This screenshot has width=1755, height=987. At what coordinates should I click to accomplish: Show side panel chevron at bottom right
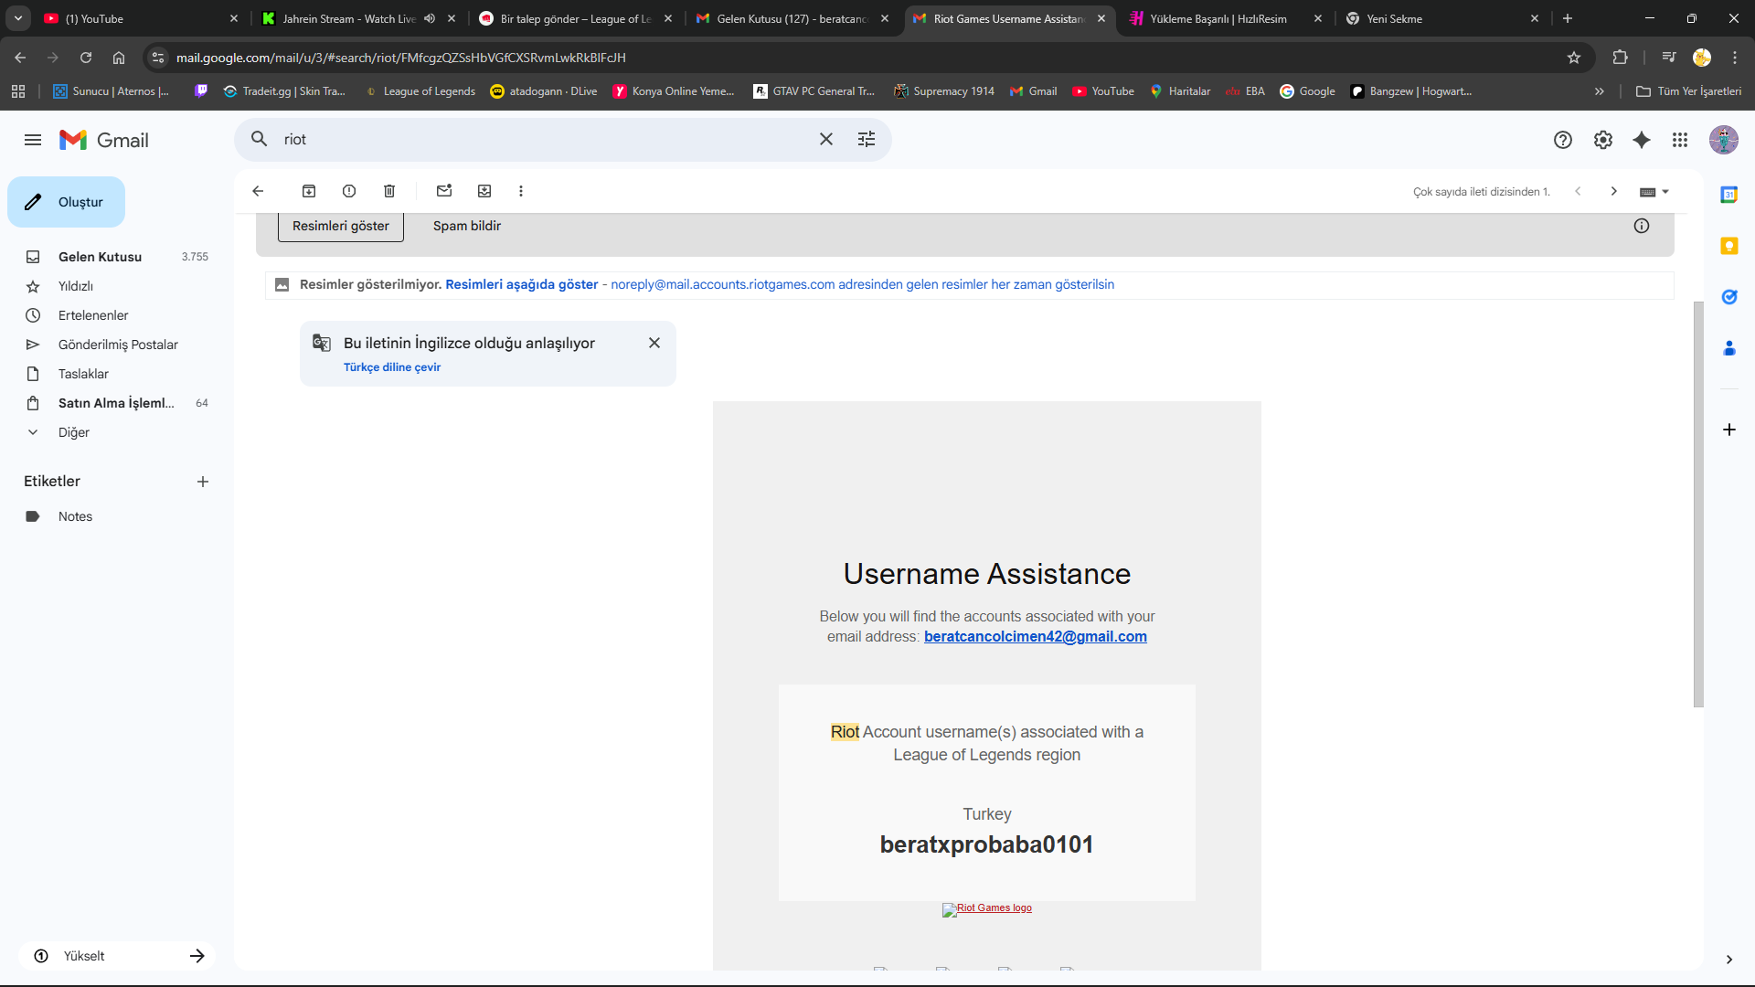pos(1729,960)
